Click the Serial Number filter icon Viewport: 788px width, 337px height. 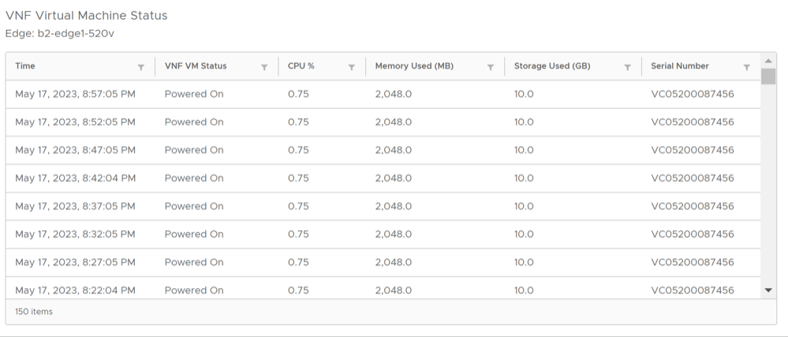coord(746,67)
